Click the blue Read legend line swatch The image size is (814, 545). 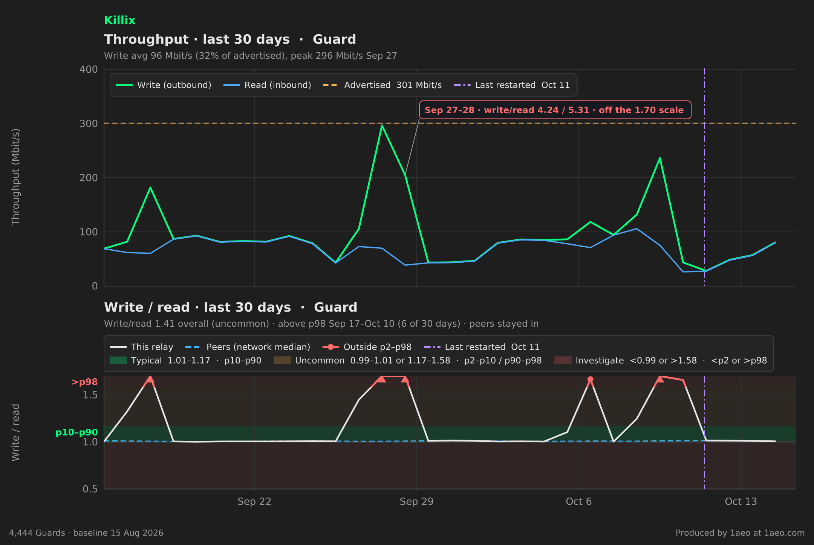[x=231, y=85]
